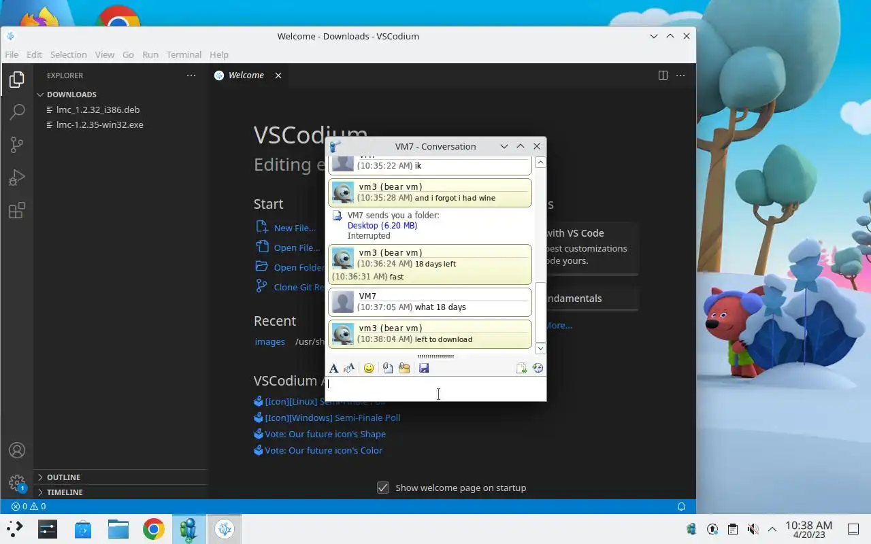Viewport: 871px width, 544px height.
Task: Click the Desktop (6.20 MB) folder link
Action: point(382,226)
